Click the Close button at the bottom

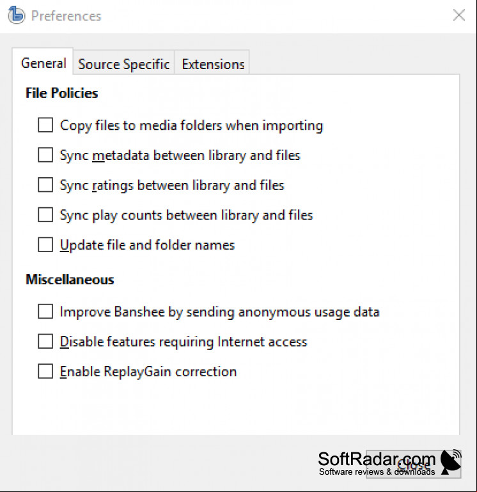(x=413, y=464)
